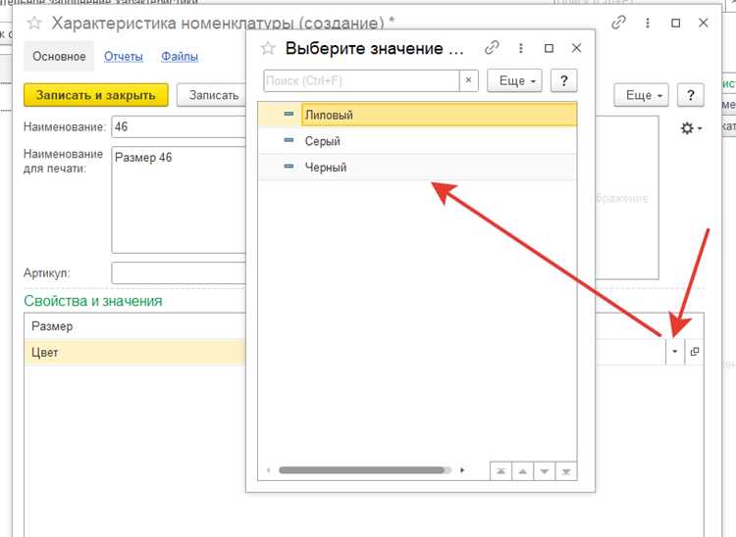Close the Характеристика номенклатуры window

point(704,23)
